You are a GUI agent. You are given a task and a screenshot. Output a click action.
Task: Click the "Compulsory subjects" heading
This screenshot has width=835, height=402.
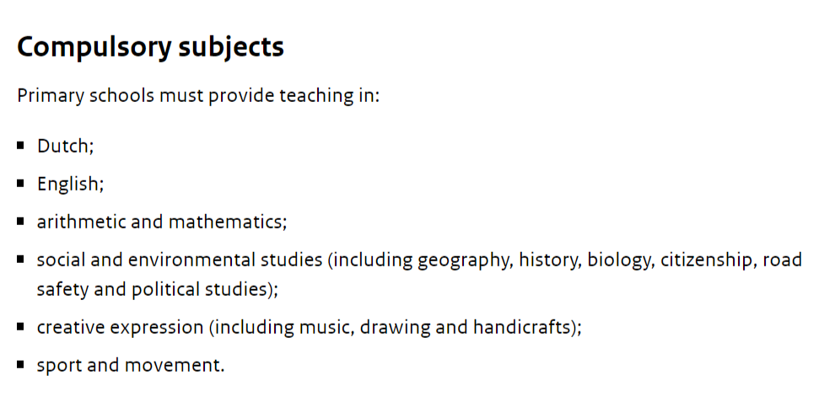150,46
